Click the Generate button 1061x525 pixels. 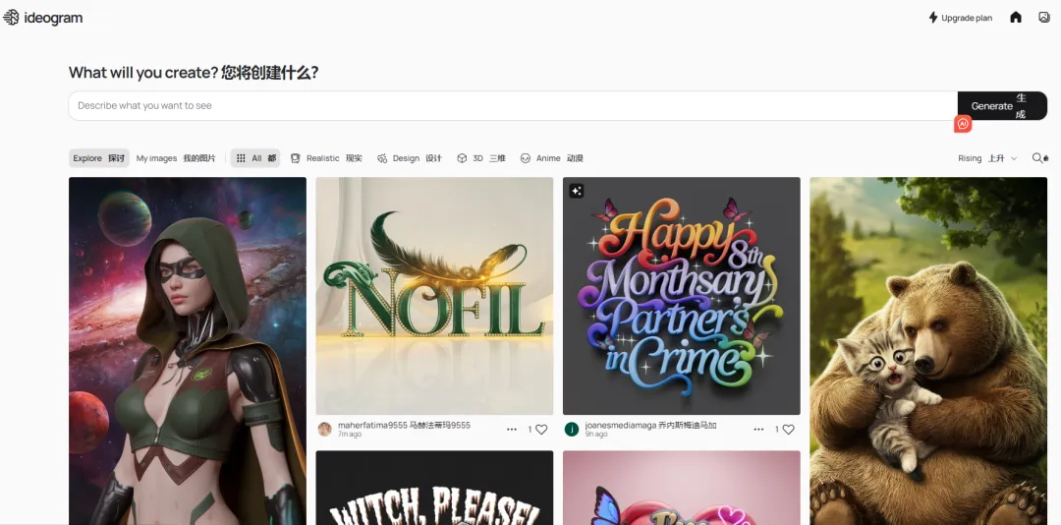point(1001,106)
